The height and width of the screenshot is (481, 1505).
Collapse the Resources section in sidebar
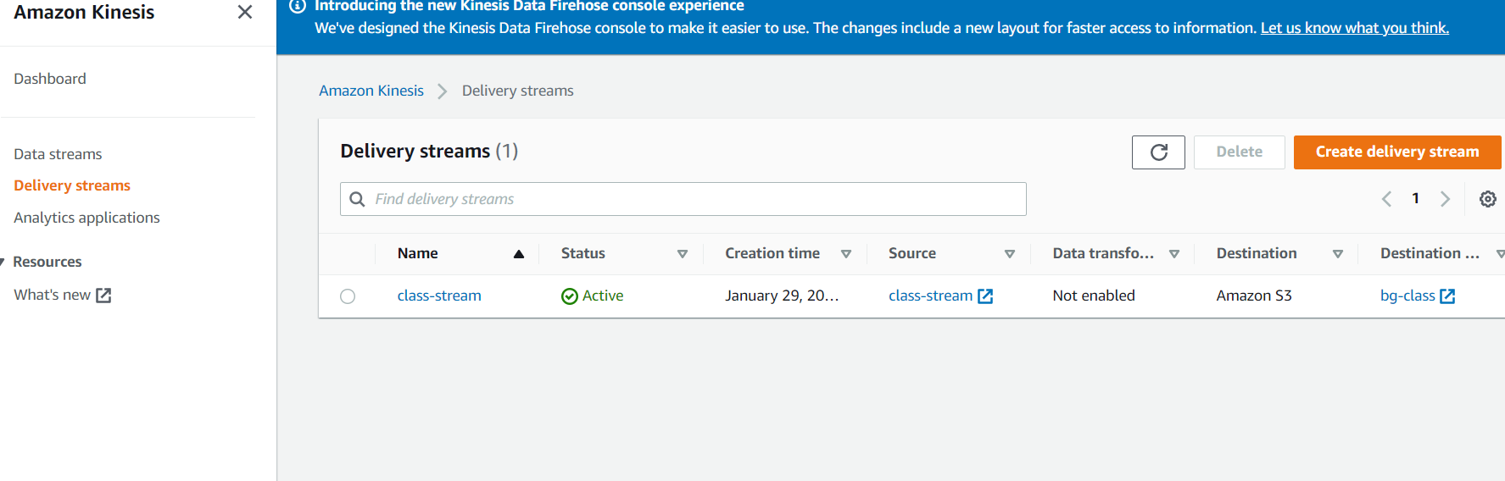point(3,262)
